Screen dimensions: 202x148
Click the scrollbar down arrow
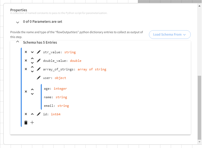(199, 142)
